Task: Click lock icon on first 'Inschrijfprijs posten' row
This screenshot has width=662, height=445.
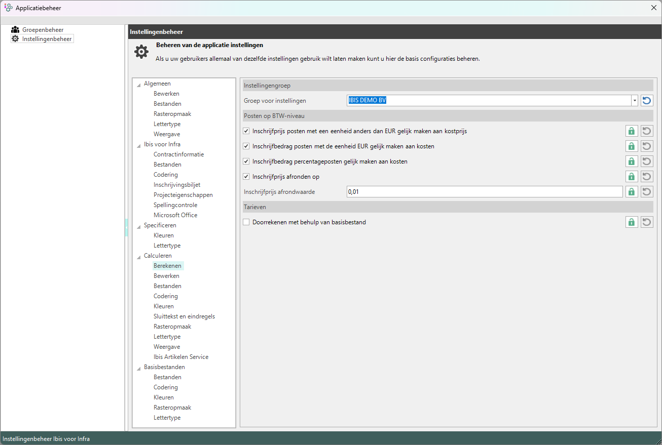Action: pos(631,131)
